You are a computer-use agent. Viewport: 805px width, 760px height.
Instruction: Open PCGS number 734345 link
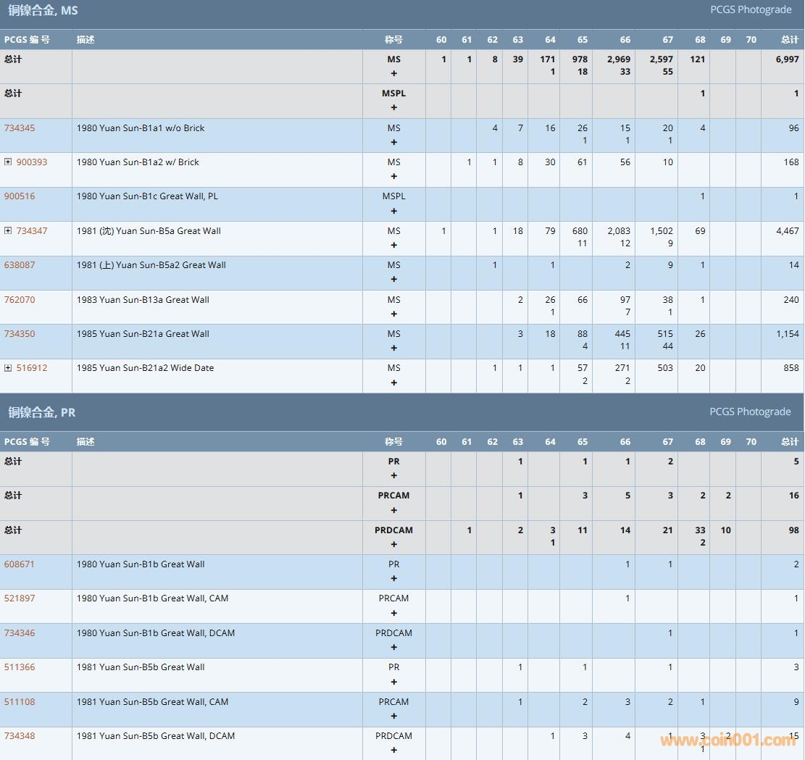click(x=20, y=128)
